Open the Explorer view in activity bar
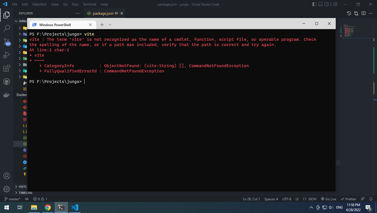377x213 pixels. (x=7, y=15)
